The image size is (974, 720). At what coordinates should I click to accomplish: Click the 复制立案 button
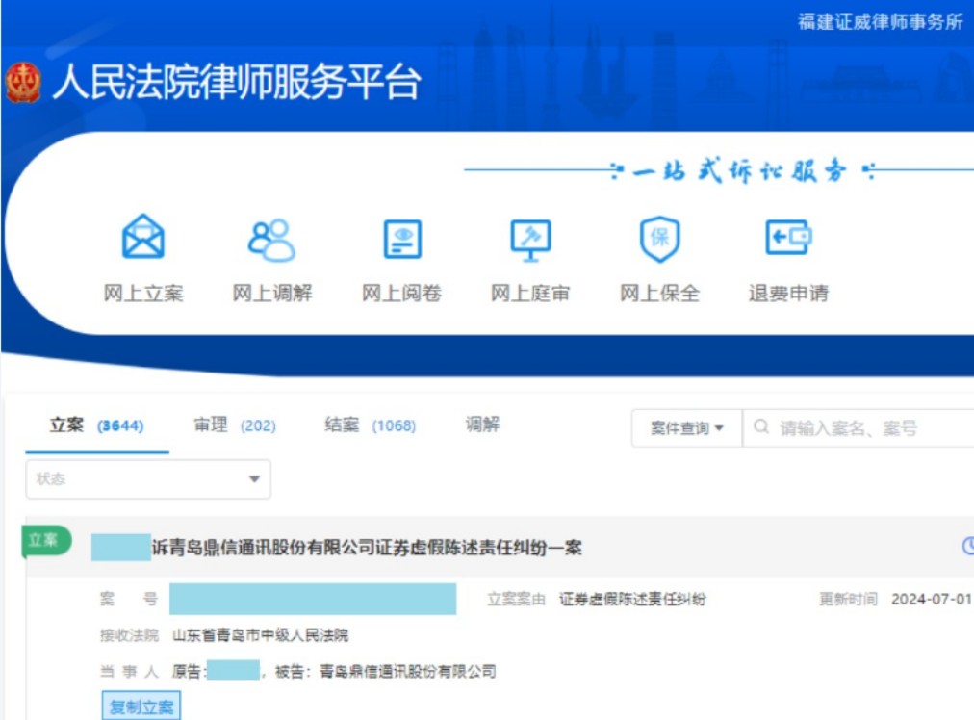[141, 707]
